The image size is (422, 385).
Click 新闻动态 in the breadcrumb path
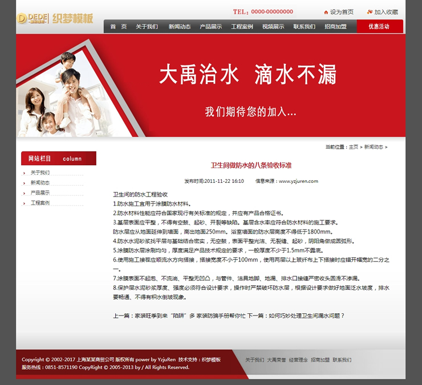point(374,147)
